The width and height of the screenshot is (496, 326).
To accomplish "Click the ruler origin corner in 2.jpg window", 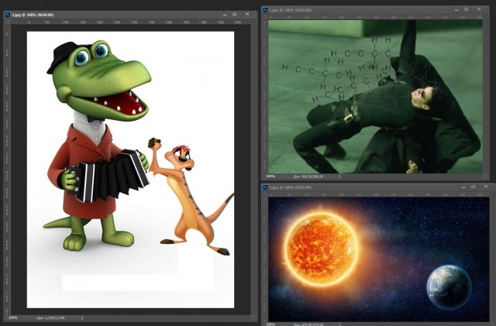I will pyautogui.click(x=8, y=22).
